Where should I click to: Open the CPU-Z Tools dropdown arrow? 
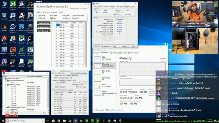click(x=119, y=46)
